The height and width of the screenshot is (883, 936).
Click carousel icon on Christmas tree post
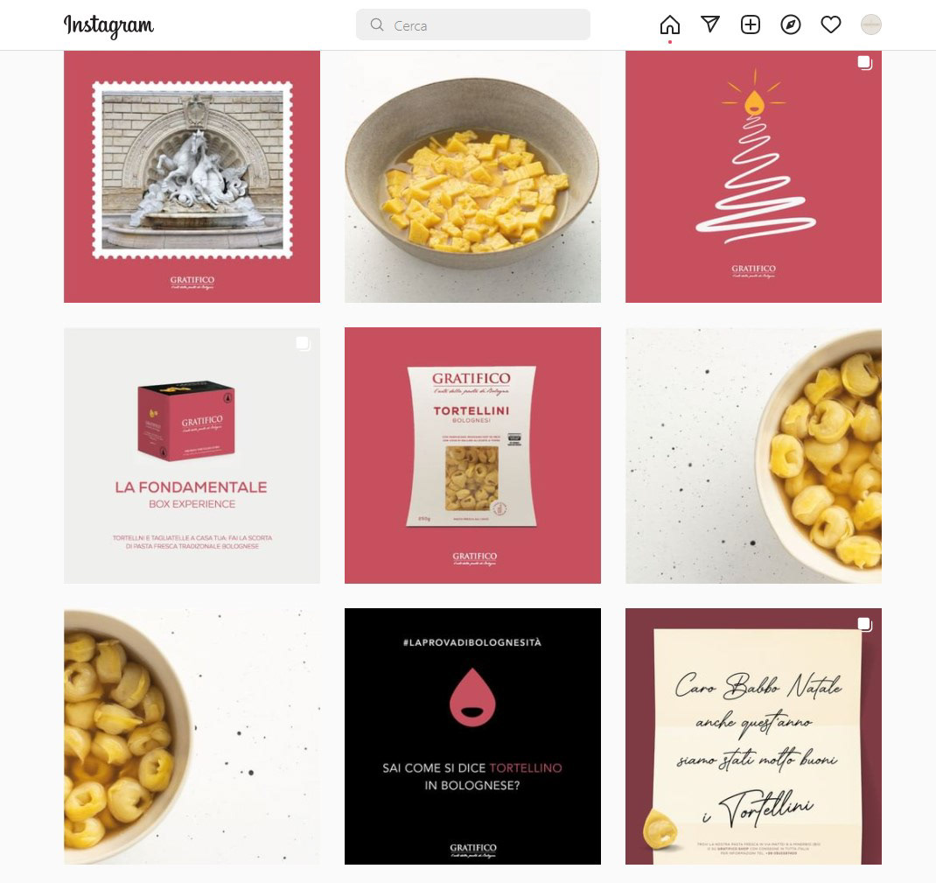[x=865, y=63]
